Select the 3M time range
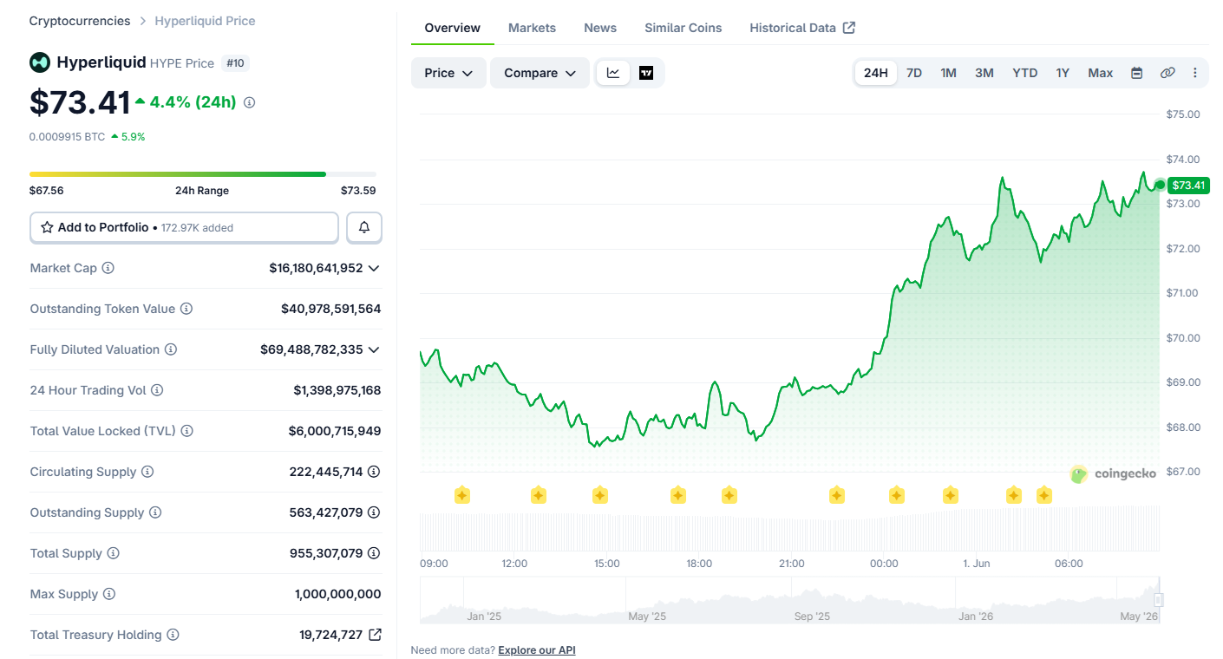This screenshot has width=1223, height=659. pos(984,73)
